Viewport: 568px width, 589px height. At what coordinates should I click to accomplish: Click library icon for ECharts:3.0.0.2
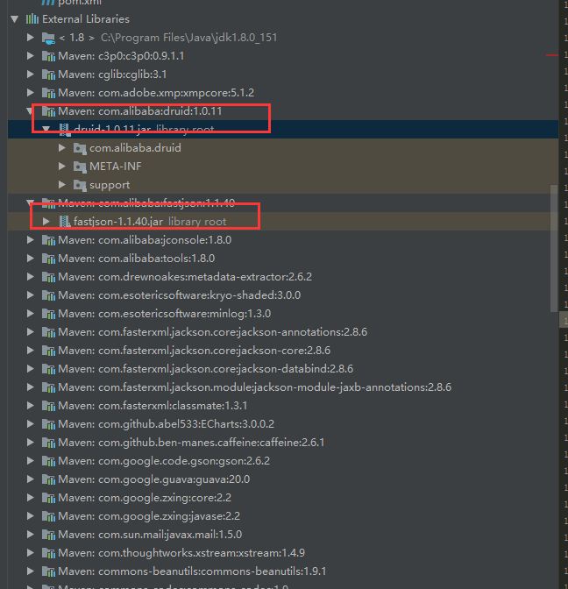pyautogui.click(x=48, y=424)
